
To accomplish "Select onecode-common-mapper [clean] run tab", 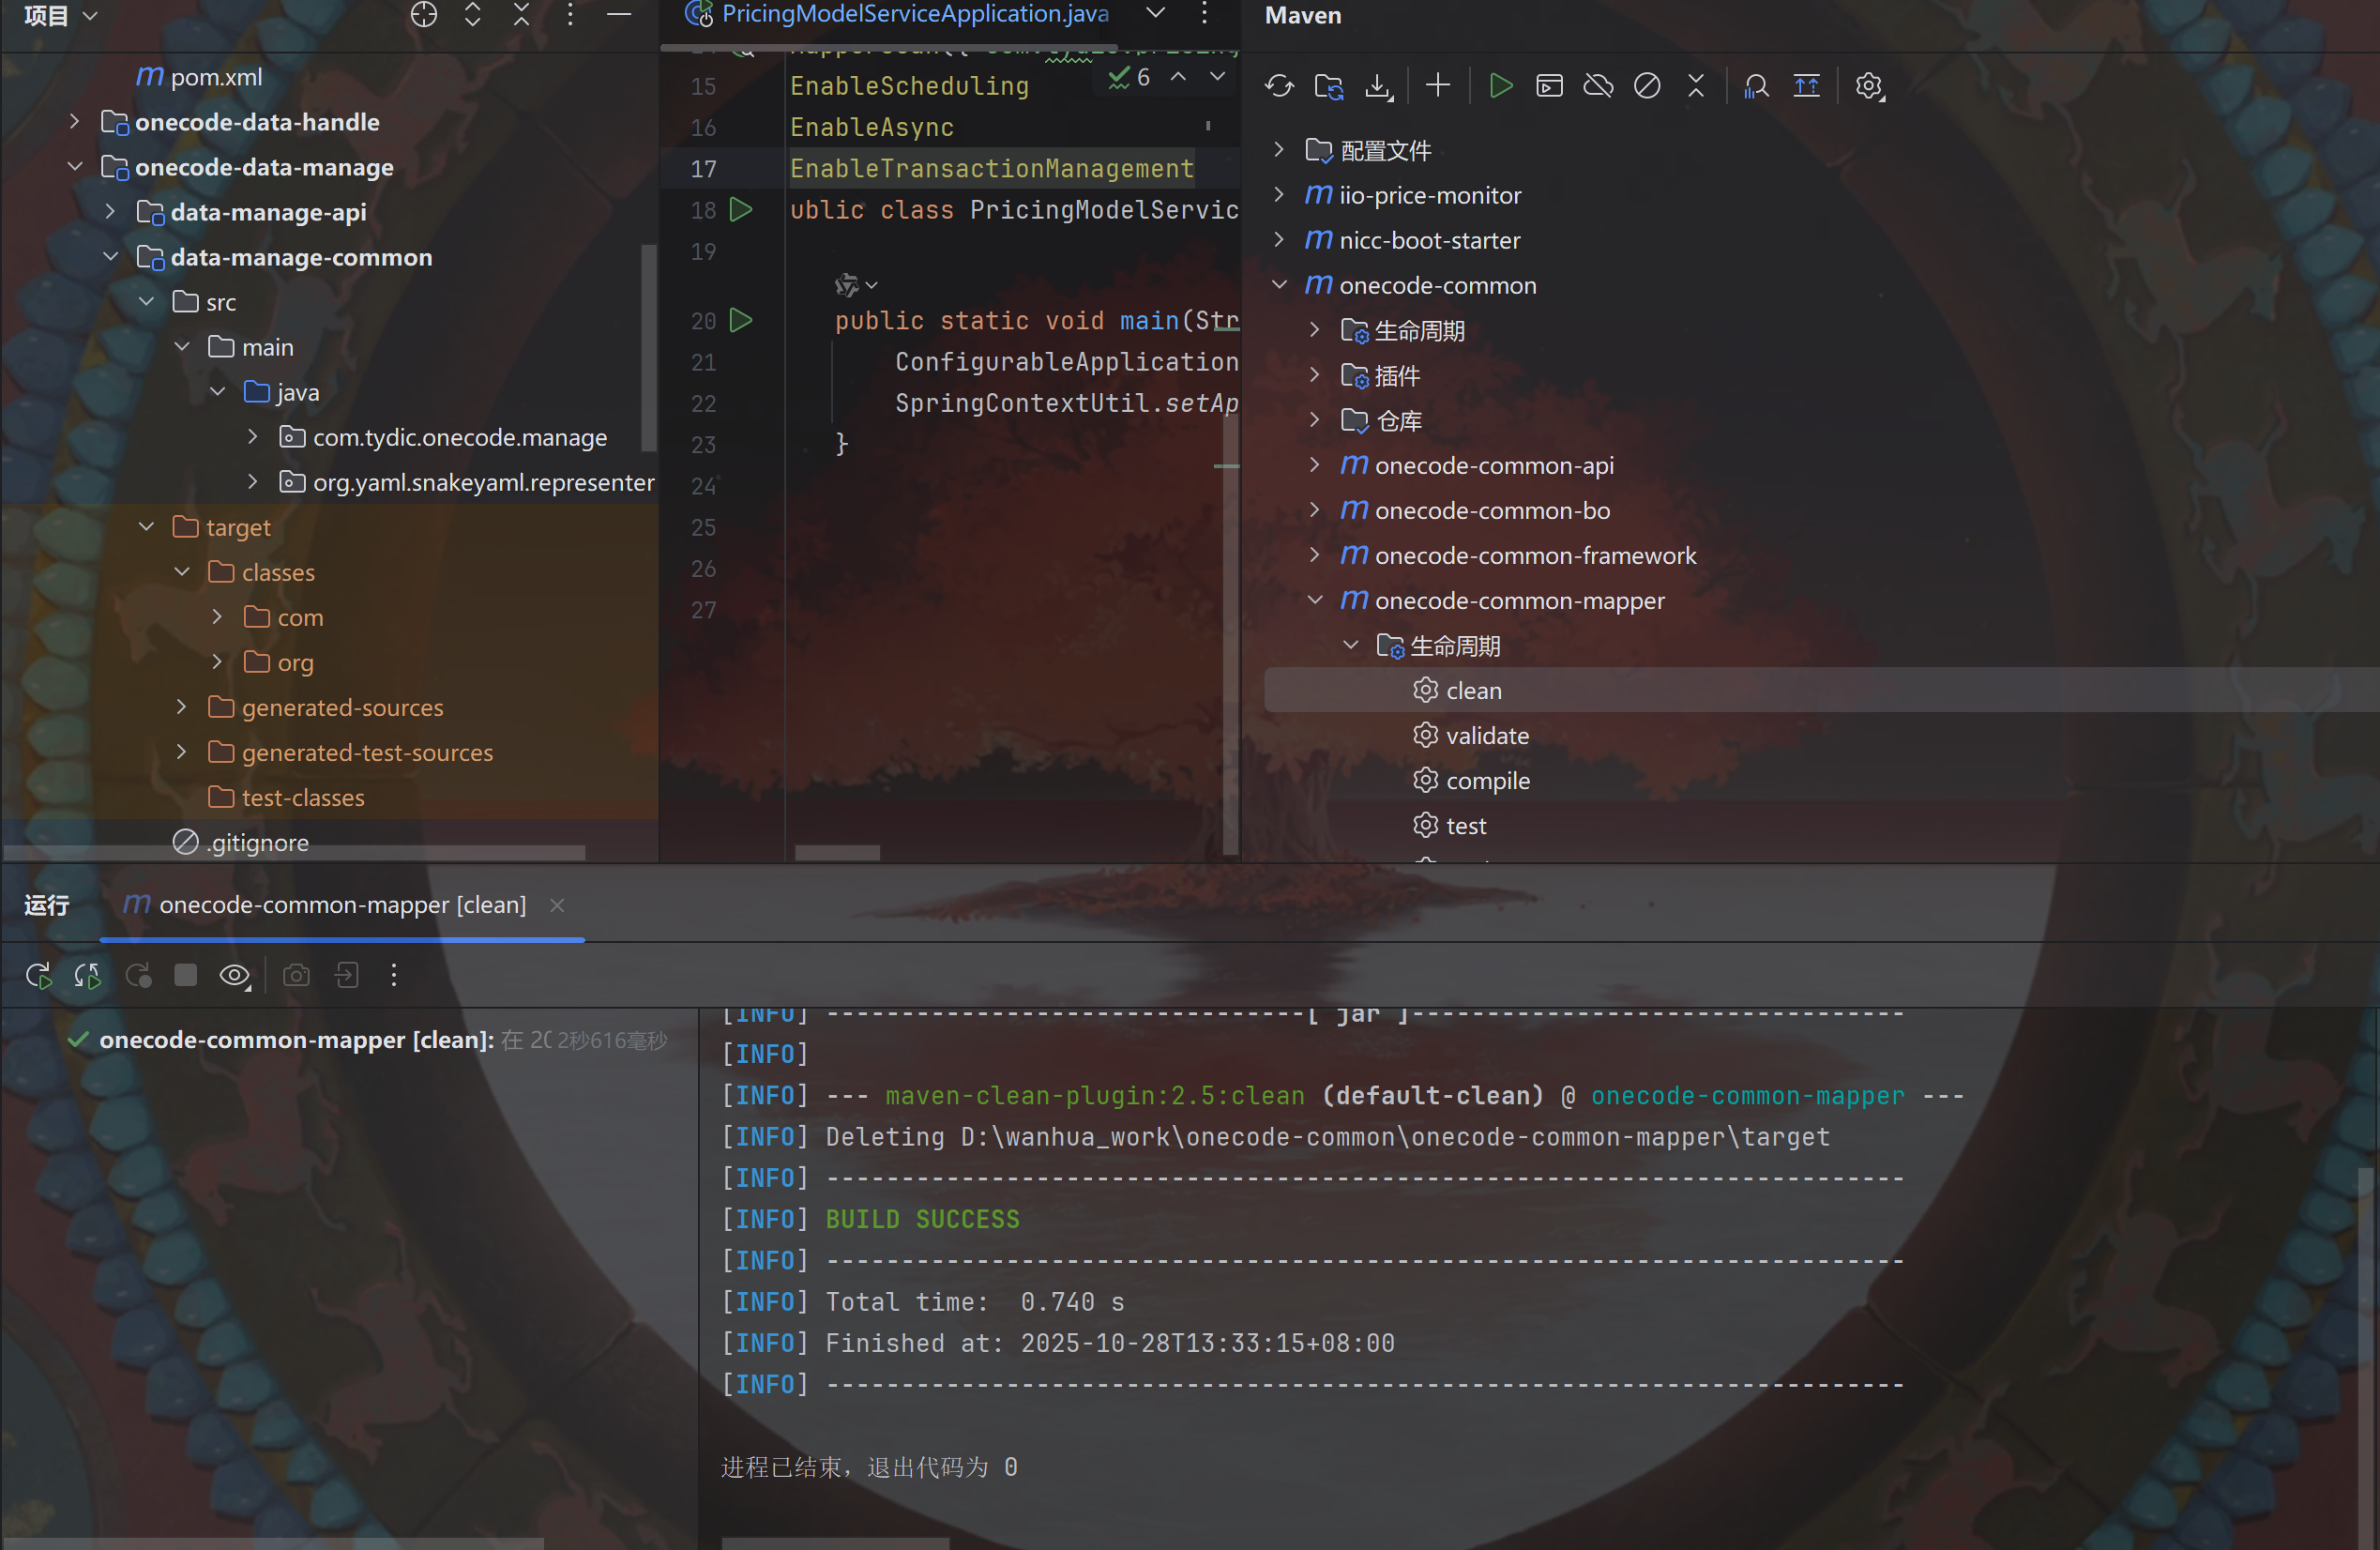I will point(341,905).
